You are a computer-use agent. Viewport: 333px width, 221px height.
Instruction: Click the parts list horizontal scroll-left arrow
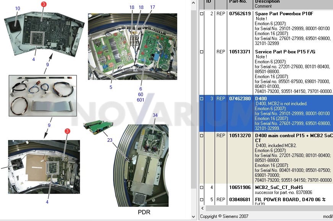coord(202,208)
